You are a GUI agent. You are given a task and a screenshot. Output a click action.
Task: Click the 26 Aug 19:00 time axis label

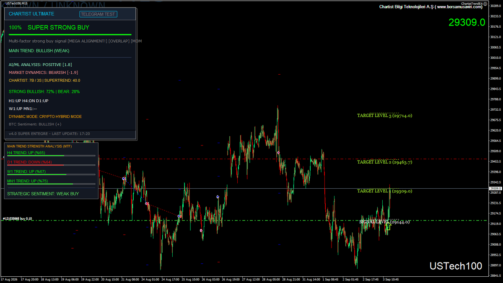click(x=230, y=279)
